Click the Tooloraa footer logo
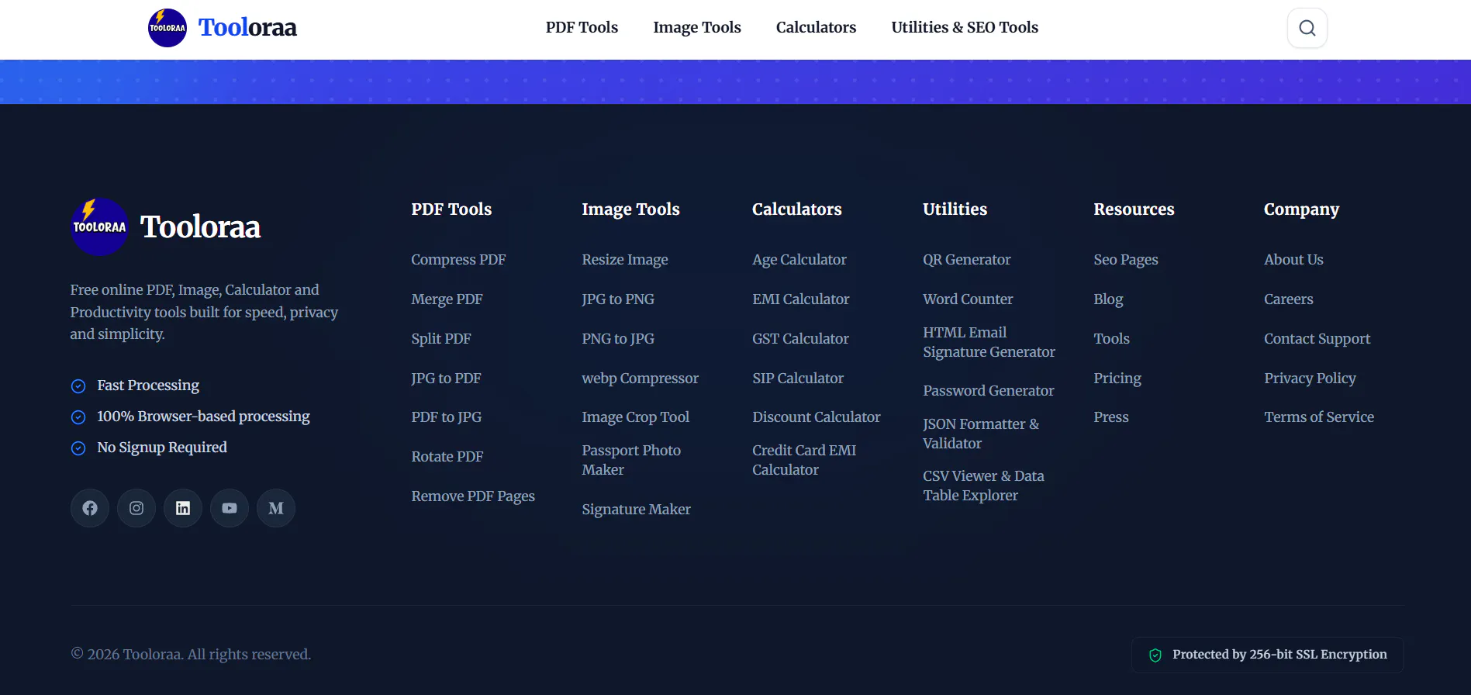 click(x=166, y=226)
